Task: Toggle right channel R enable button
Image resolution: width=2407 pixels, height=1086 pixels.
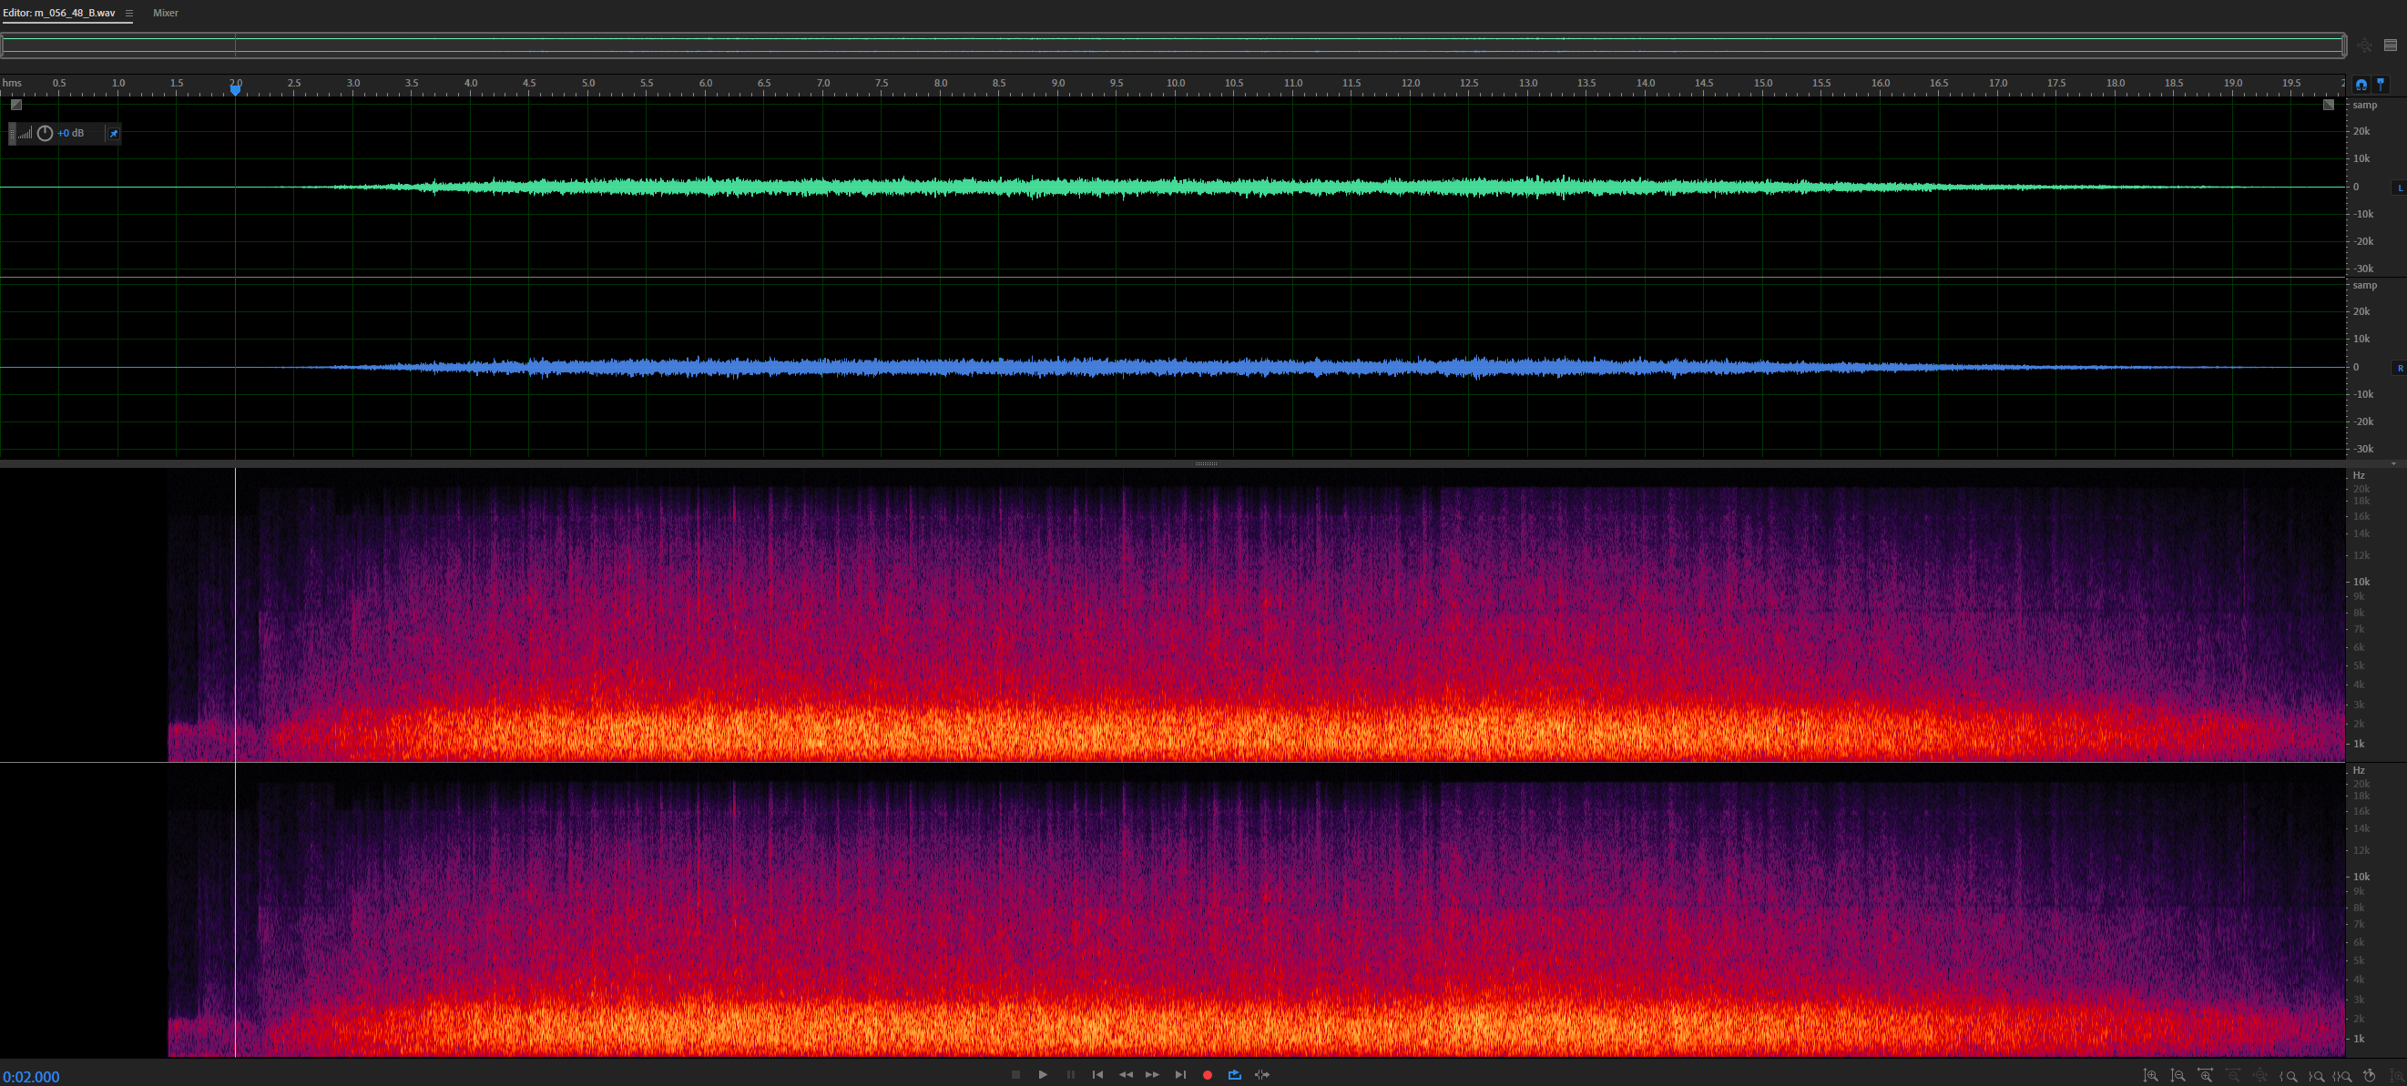Action: (2400, 368)
